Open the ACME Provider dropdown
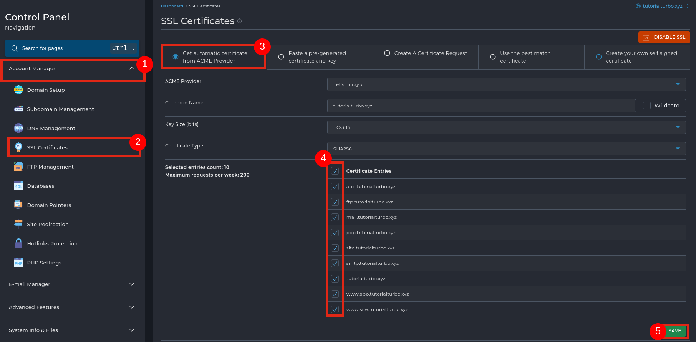696x342 pixels. pyautogui.click(x=506, y=84)
